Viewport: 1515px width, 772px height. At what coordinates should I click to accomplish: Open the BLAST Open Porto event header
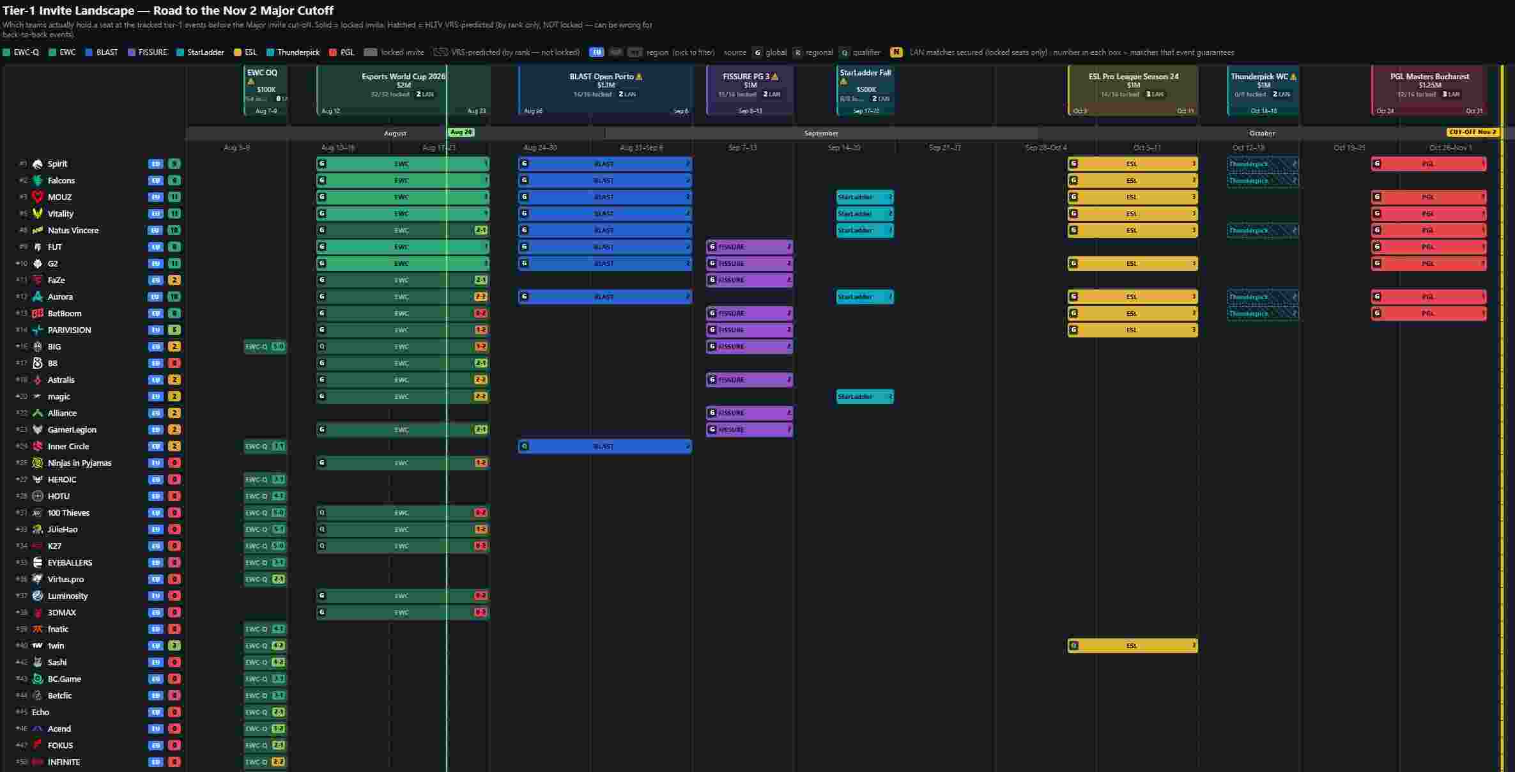pyautogui.click(x=606, y=91)
